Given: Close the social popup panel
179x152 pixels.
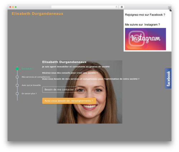Looking at the screenshot, I should (170, 10).
